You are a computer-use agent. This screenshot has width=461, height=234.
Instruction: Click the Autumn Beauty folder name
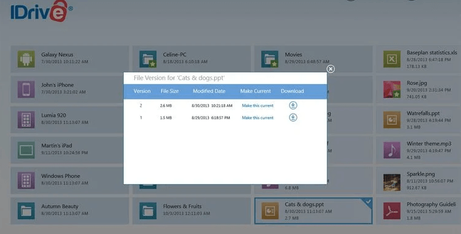[60, 206]
